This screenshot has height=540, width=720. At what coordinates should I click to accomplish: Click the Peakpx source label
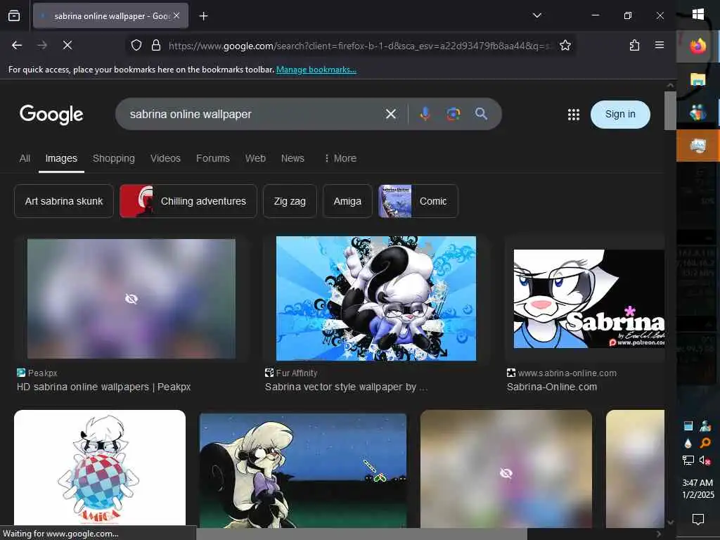click(42, 373)
